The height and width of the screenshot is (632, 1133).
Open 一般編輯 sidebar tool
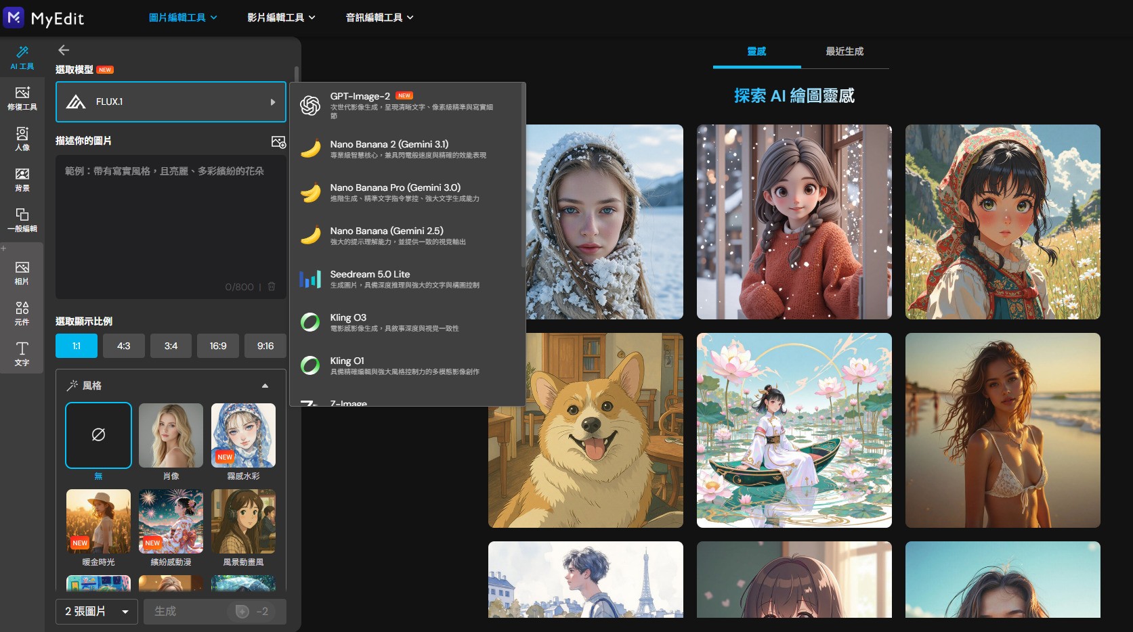pos(22,221)
